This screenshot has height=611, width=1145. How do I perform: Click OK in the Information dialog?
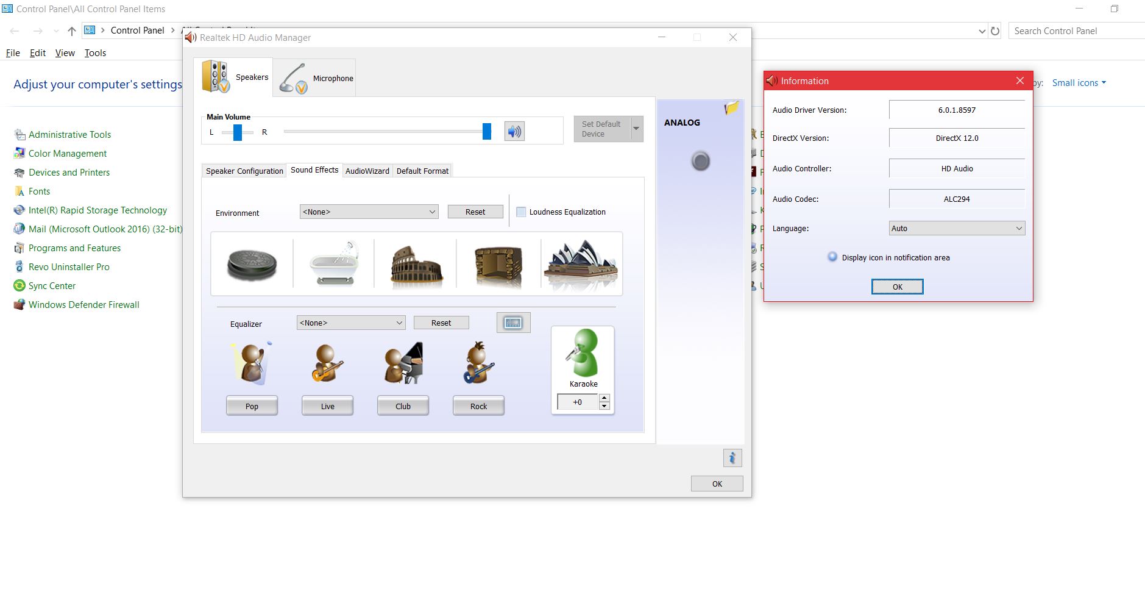[x=898, y=287]
